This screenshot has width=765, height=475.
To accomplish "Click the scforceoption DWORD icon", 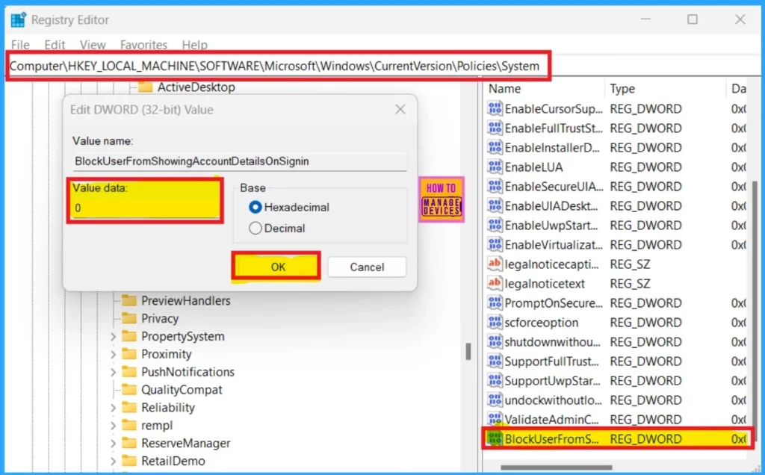I will click(x=495, y=323).
